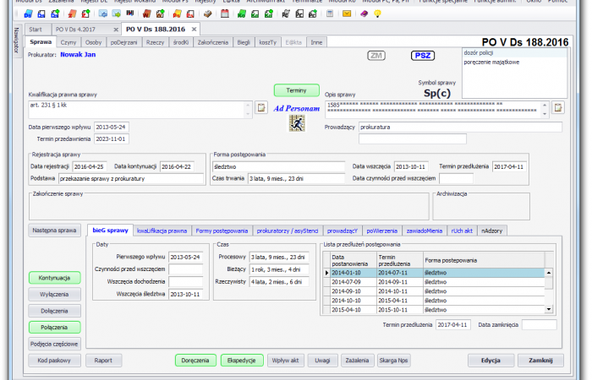Click the gray PC module toolbar icon

tap(286, 14)
